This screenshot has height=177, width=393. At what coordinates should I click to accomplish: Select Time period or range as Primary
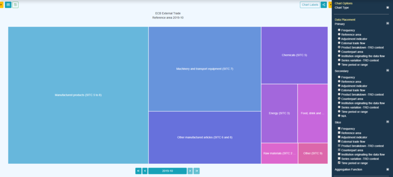coord(339,64)
